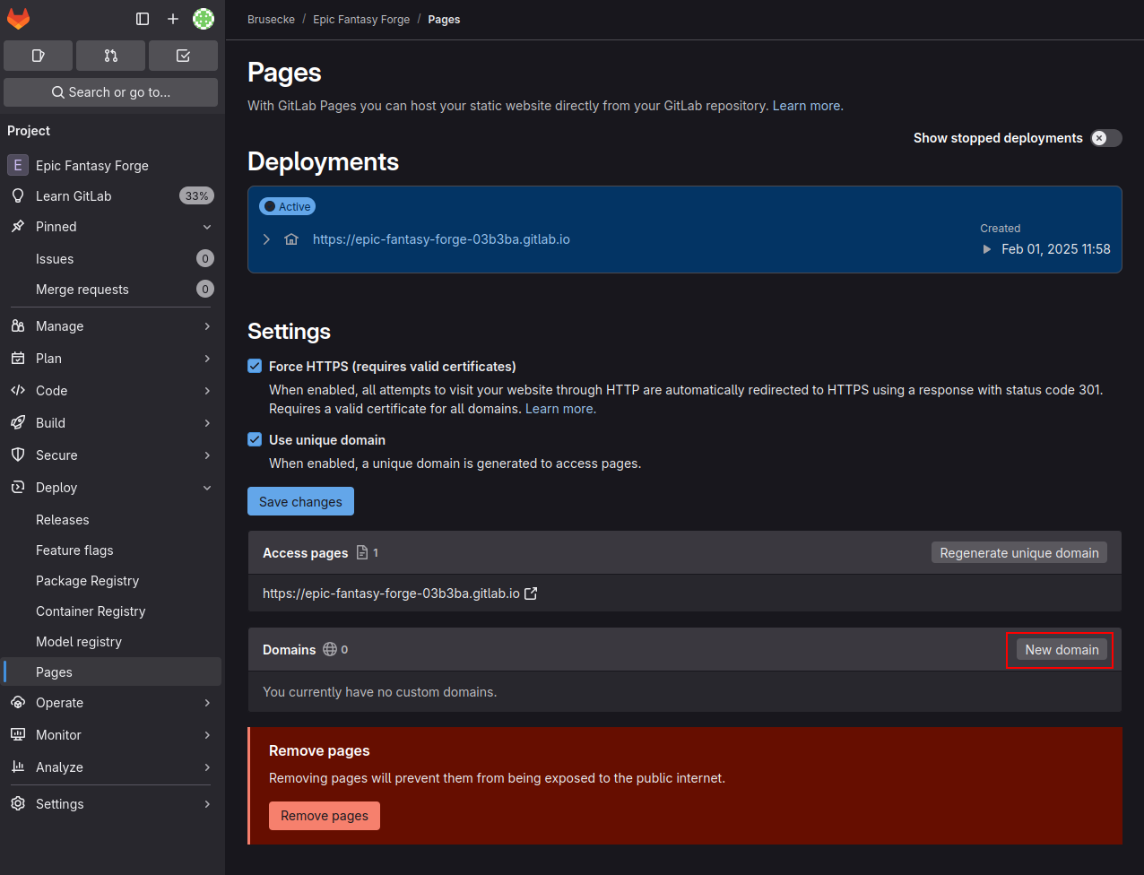The width and height of the screenshot is (1144, 875).
Task: Open the GitLab logo homepage
Action: [x=18, y=19]
